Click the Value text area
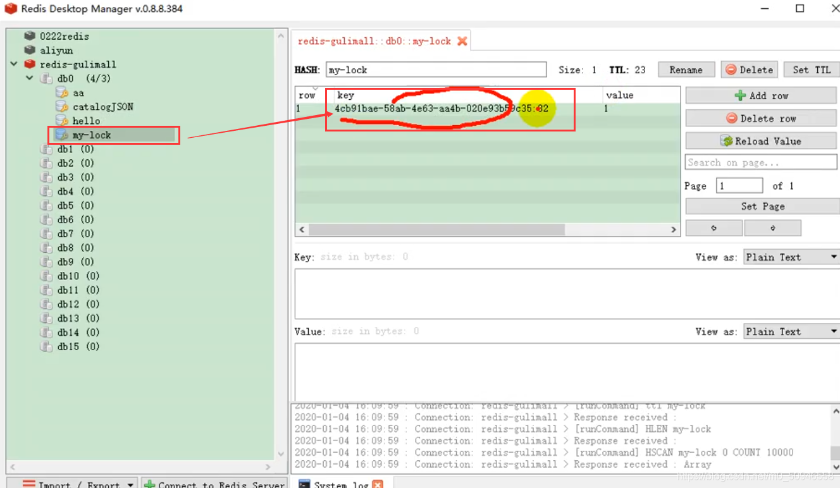Screen dimensions: 840x488 pos(567,372)
